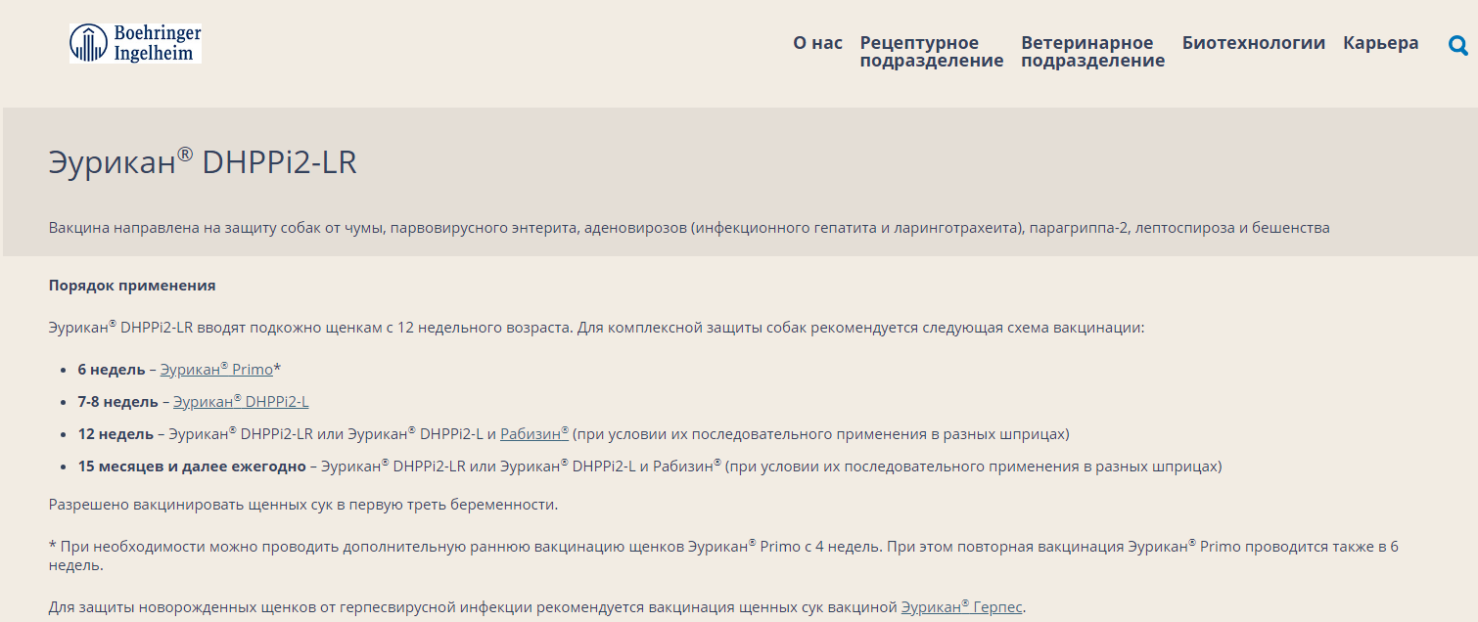Open the Биотехнологии menu item
This screenshot has height=622, width=1478.
[1254, 43]
